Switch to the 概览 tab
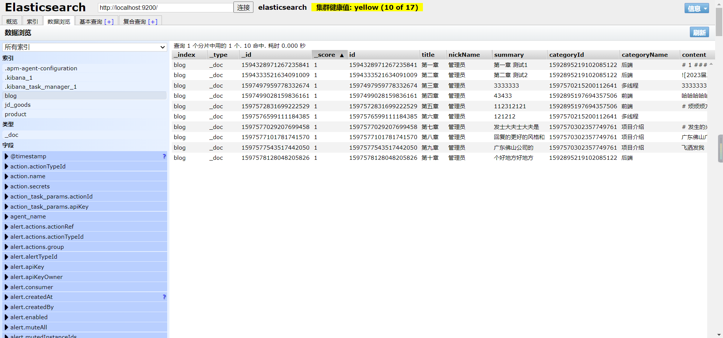The width and height of the screenshot is (723, 338). (12, 21)
